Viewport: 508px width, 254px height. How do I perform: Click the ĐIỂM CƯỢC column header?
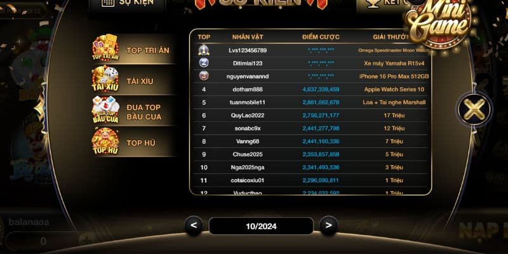click(321, 37)
